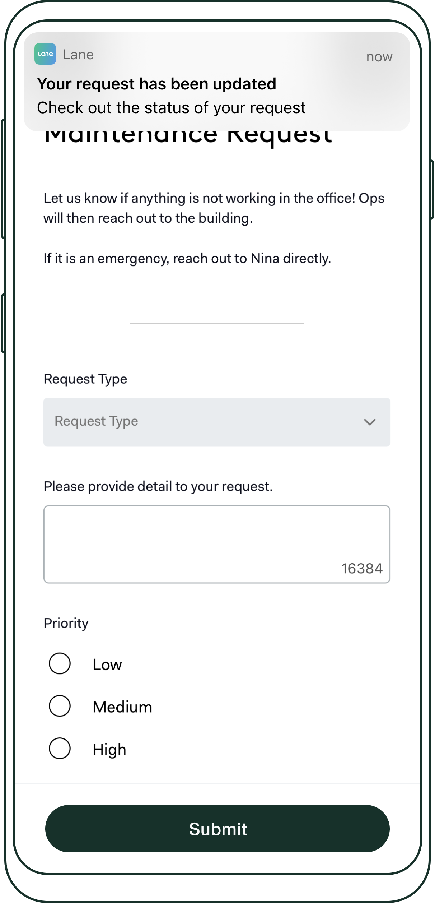This screenshot has height=903, width=435.
Task: Tap the 'High' priority label
Action: pyautogui.click(x=109, y=750)
